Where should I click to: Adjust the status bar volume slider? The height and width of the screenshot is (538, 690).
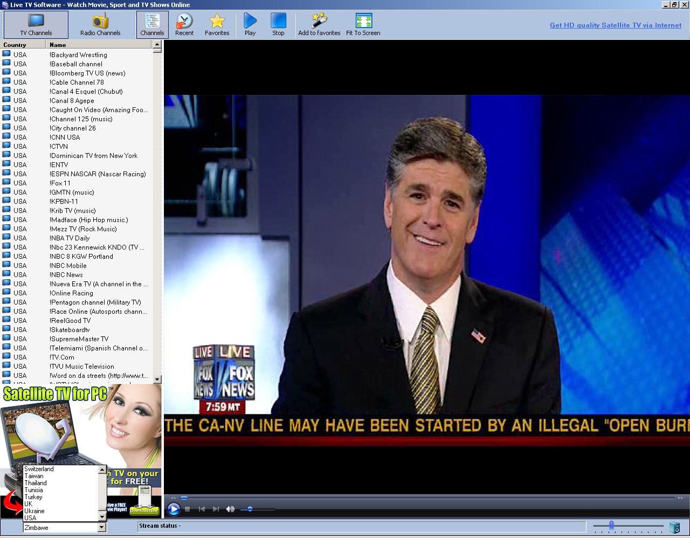(611, 525)
